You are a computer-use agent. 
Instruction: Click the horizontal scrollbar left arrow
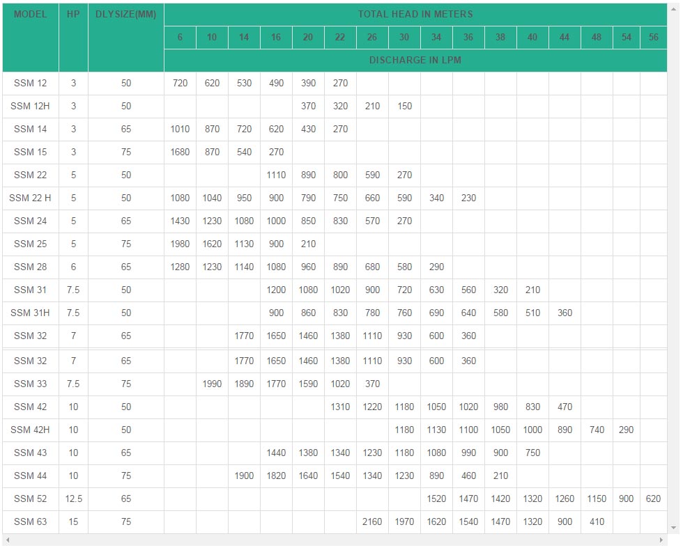click(7, 540)
